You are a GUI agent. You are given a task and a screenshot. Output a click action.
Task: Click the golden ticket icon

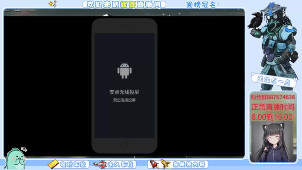tap(53, 164)
